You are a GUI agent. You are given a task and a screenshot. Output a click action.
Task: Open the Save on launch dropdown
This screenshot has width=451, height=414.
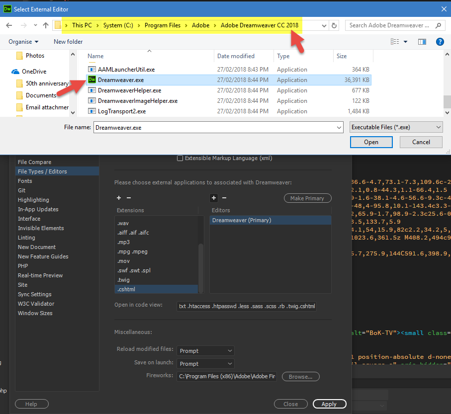pos(205,363)
